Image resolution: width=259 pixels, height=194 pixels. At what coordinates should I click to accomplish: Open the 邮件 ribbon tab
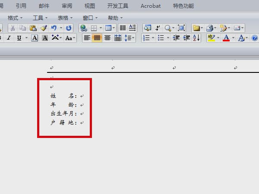coord(44,6)
